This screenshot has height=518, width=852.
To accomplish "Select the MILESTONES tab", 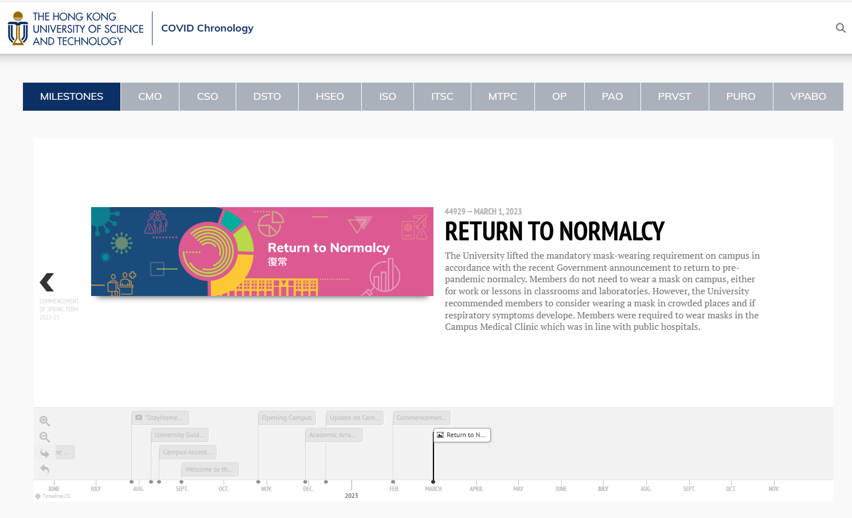I will tap(71, 96).
